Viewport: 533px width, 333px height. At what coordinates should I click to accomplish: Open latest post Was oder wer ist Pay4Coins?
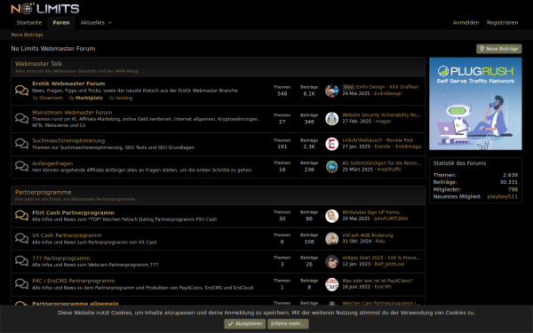pos(378,281)
